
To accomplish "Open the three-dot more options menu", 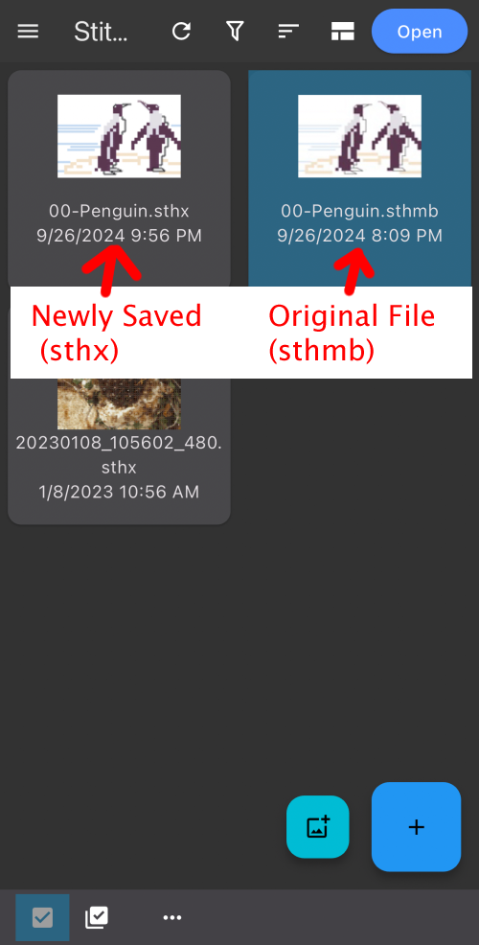I will (x=172, y=918).
